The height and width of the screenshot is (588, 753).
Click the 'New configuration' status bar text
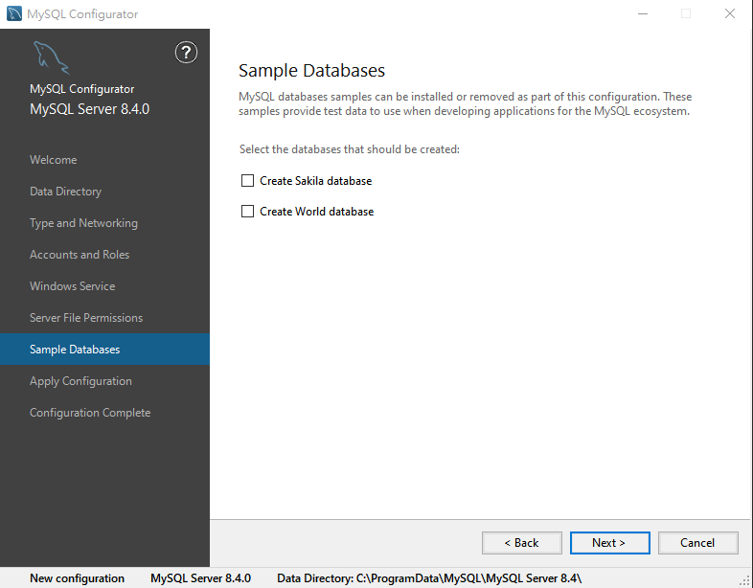pyautogui.click(x=77, y=578)
